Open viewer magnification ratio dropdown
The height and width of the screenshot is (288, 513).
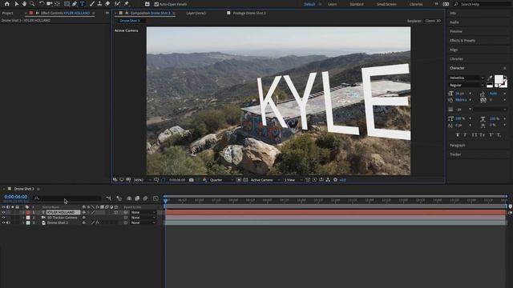(x=143, y=180)
